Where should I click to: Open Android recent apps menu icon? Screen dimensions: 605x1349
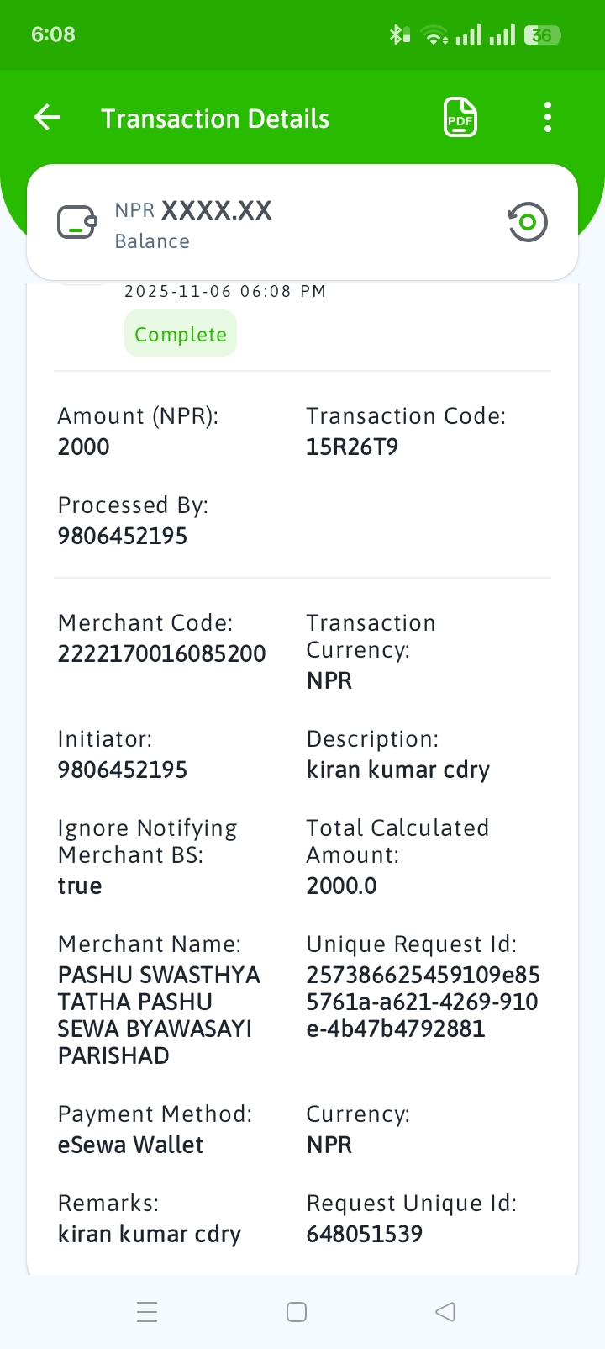(147, 1312)
